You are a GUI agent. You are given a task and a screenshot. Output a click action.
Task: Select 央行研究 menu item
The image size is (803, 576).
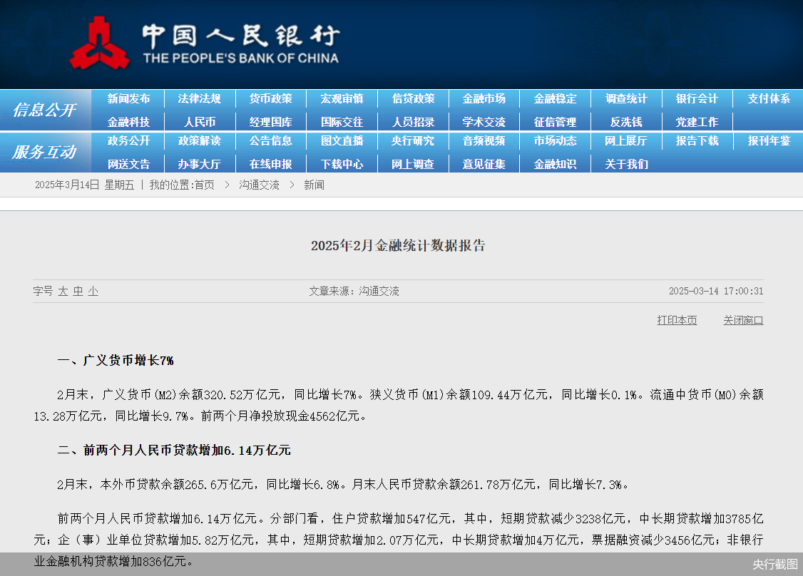412,141
